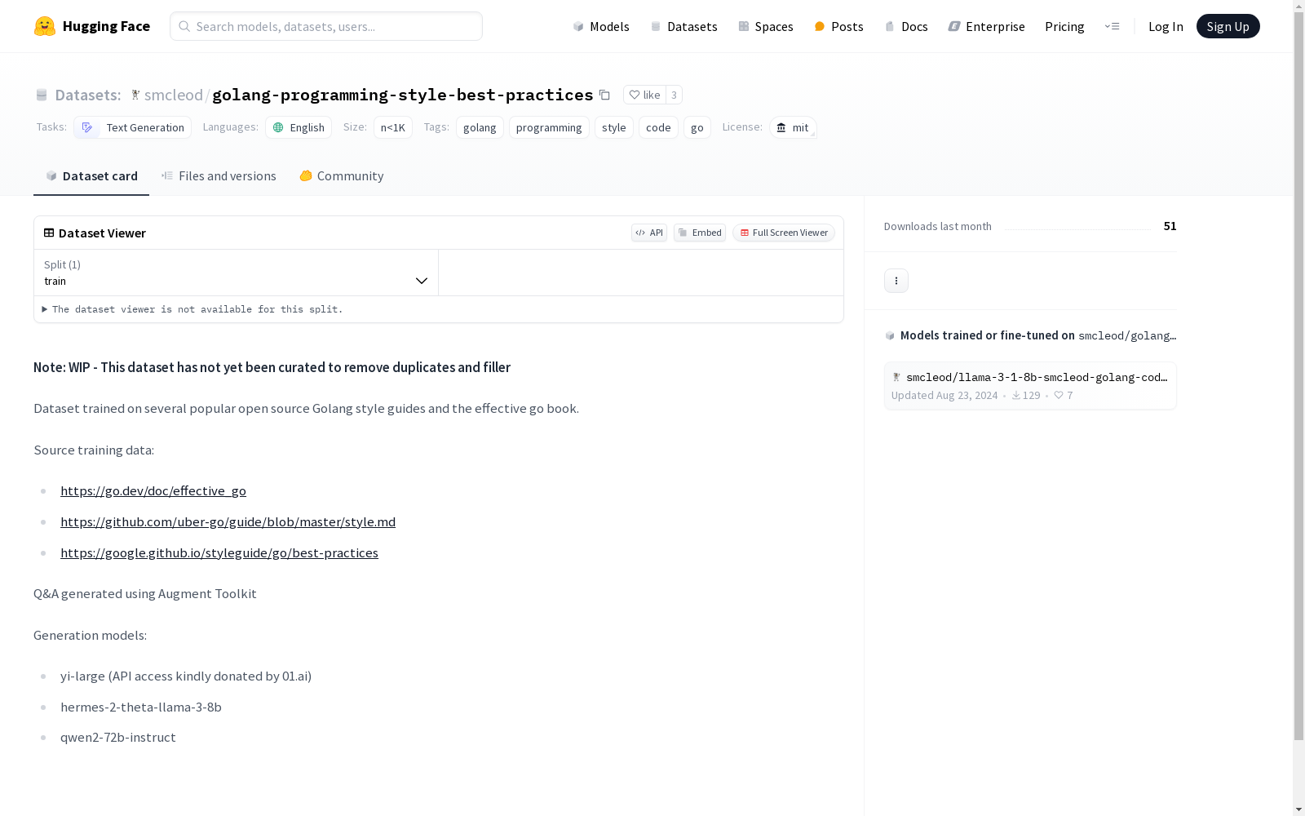Switch to the Community tab
Screen dimensions: 1305x816
click(341, 175)
